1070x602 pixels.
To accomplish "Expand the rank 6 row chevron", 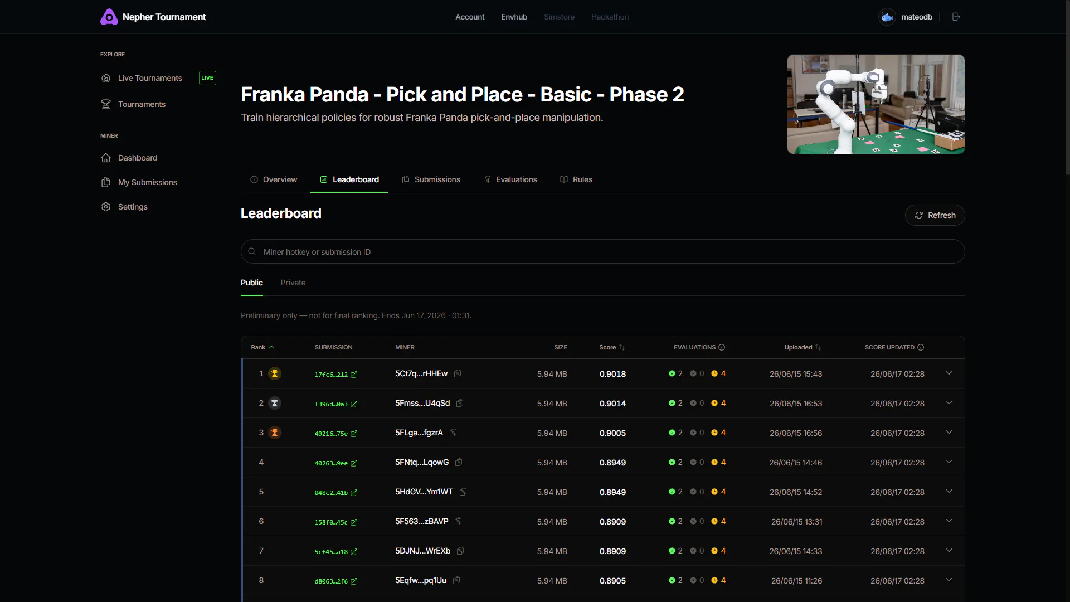I will (x=949, y=521).
